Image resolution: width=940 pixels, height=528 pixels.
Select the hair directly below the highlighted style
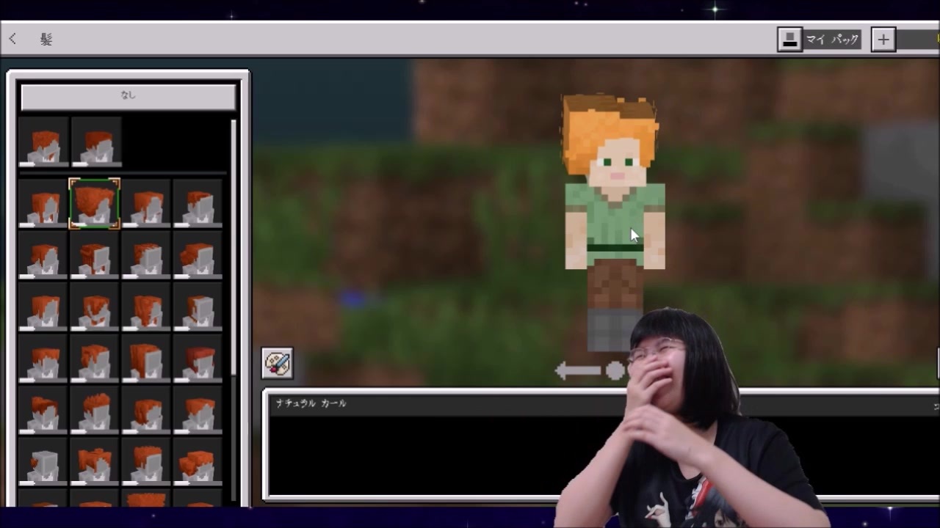(94, 254)
